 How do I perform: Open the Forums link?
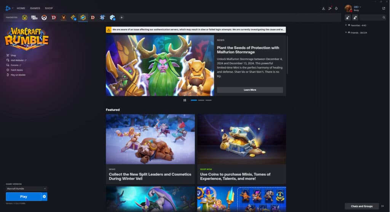[14, 65]
